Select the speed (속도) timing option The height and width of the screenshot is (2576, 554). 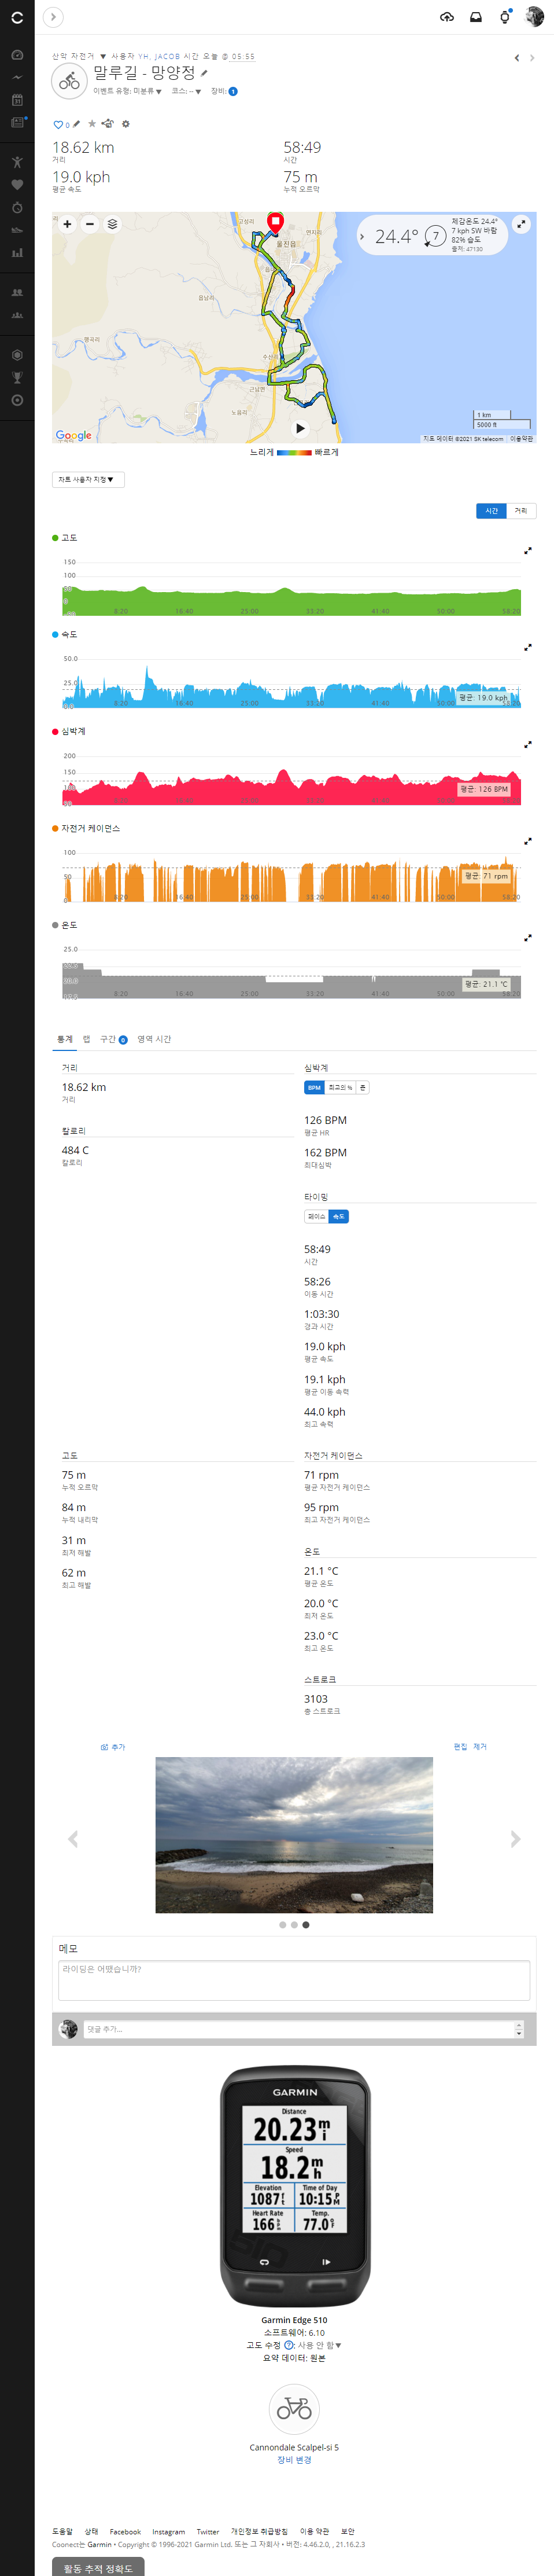339,1216
